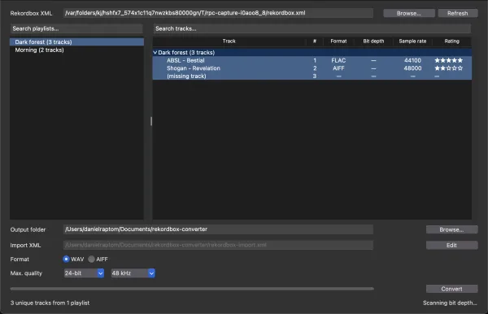The image size is (488, 314).
Task: Start conversion with the Convert button
Action: click(x=451, y=289)
